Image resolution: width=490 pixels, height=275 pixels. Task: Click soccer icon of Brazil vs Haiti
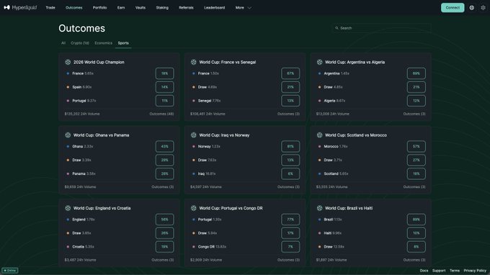click(x=319, y=208)
